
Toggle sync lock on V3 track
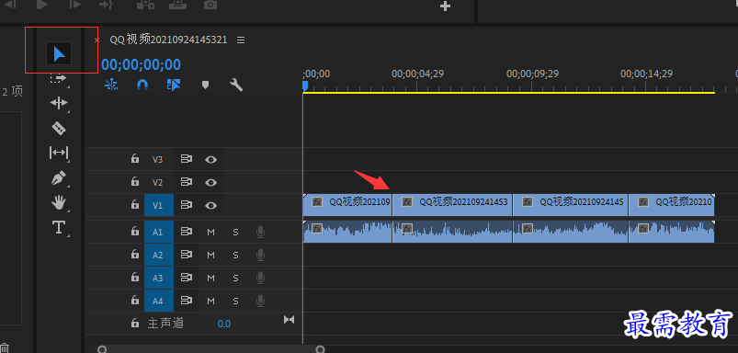coord(187,160)
